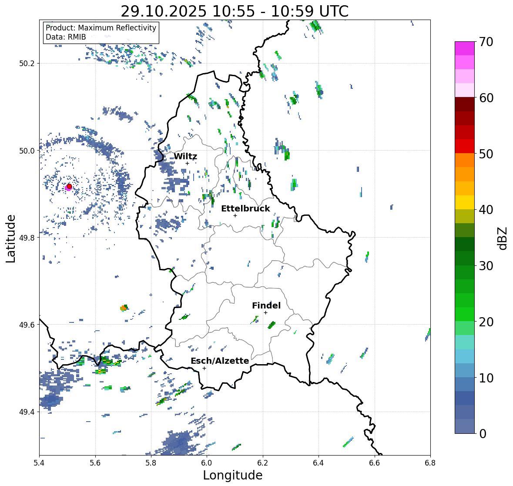This screenshot has width=513, height=486.
Task: Select the Wiltz city label
Action: pos(185,156)
